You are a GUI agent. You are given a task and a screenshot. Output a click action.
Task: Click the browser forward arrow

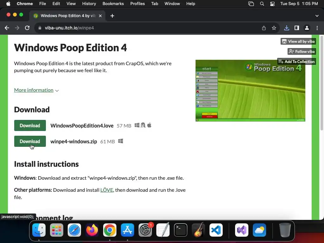coord(17,28)
